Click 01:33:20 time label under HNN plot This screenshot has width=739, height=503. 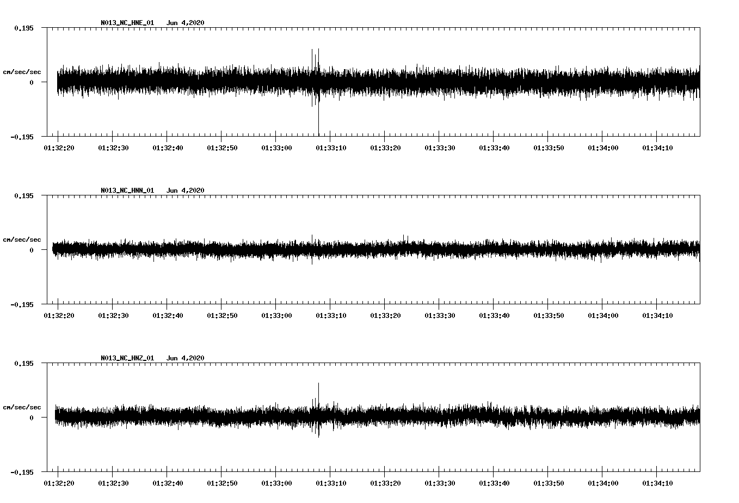tap(385, 316)
